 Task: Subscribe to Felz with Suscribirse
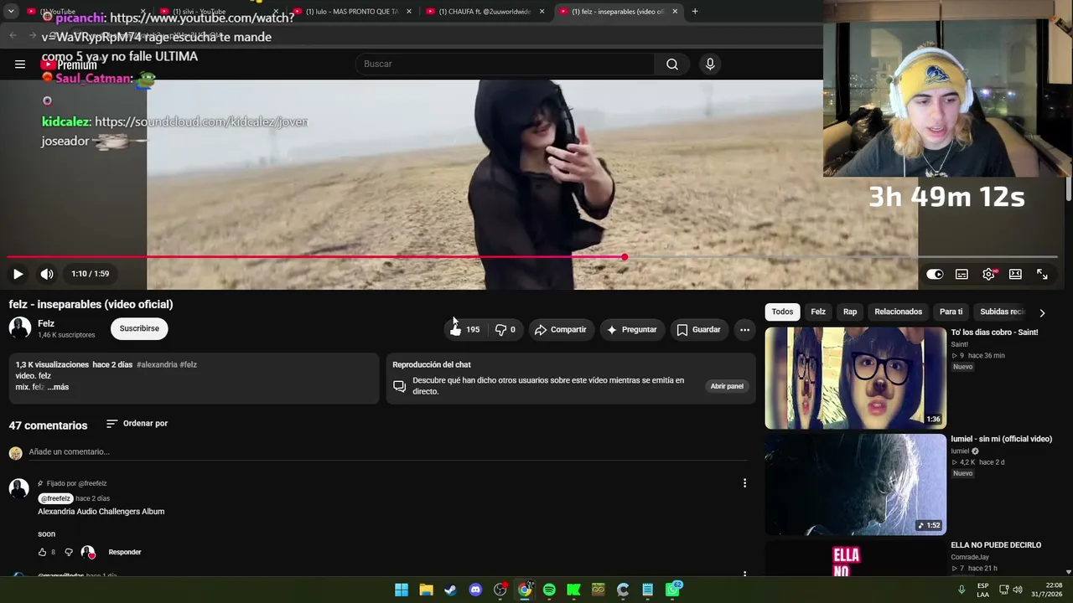point(139,328)
